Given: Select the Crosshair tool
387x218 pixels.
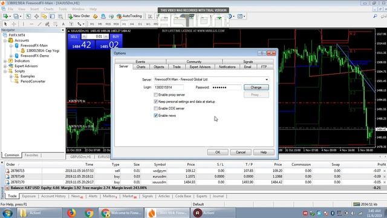Looking at the screenshot, I should click(14, 24).
